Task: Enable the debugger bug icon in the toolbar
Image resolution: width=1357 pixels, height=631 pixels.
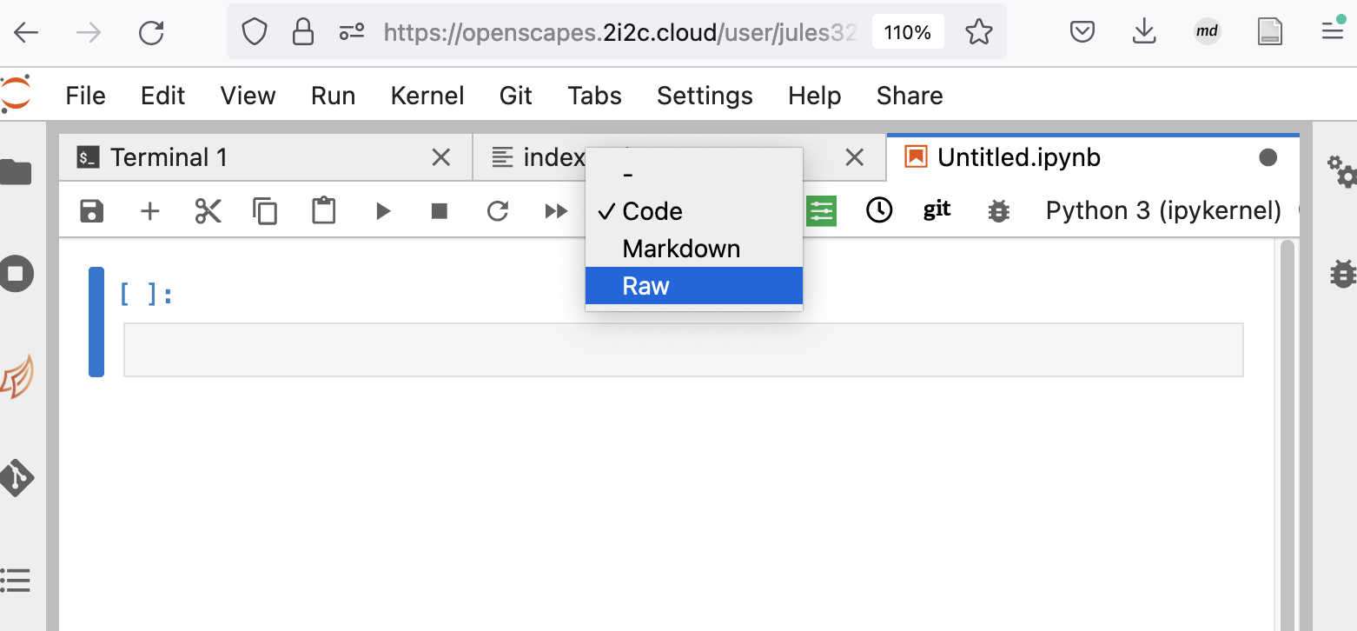Action: click(x=998, y=211)
